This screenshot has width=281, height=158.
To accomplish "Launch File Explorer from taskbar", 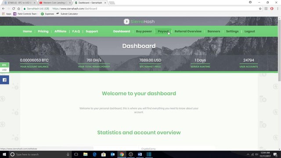I will point(85,154).
